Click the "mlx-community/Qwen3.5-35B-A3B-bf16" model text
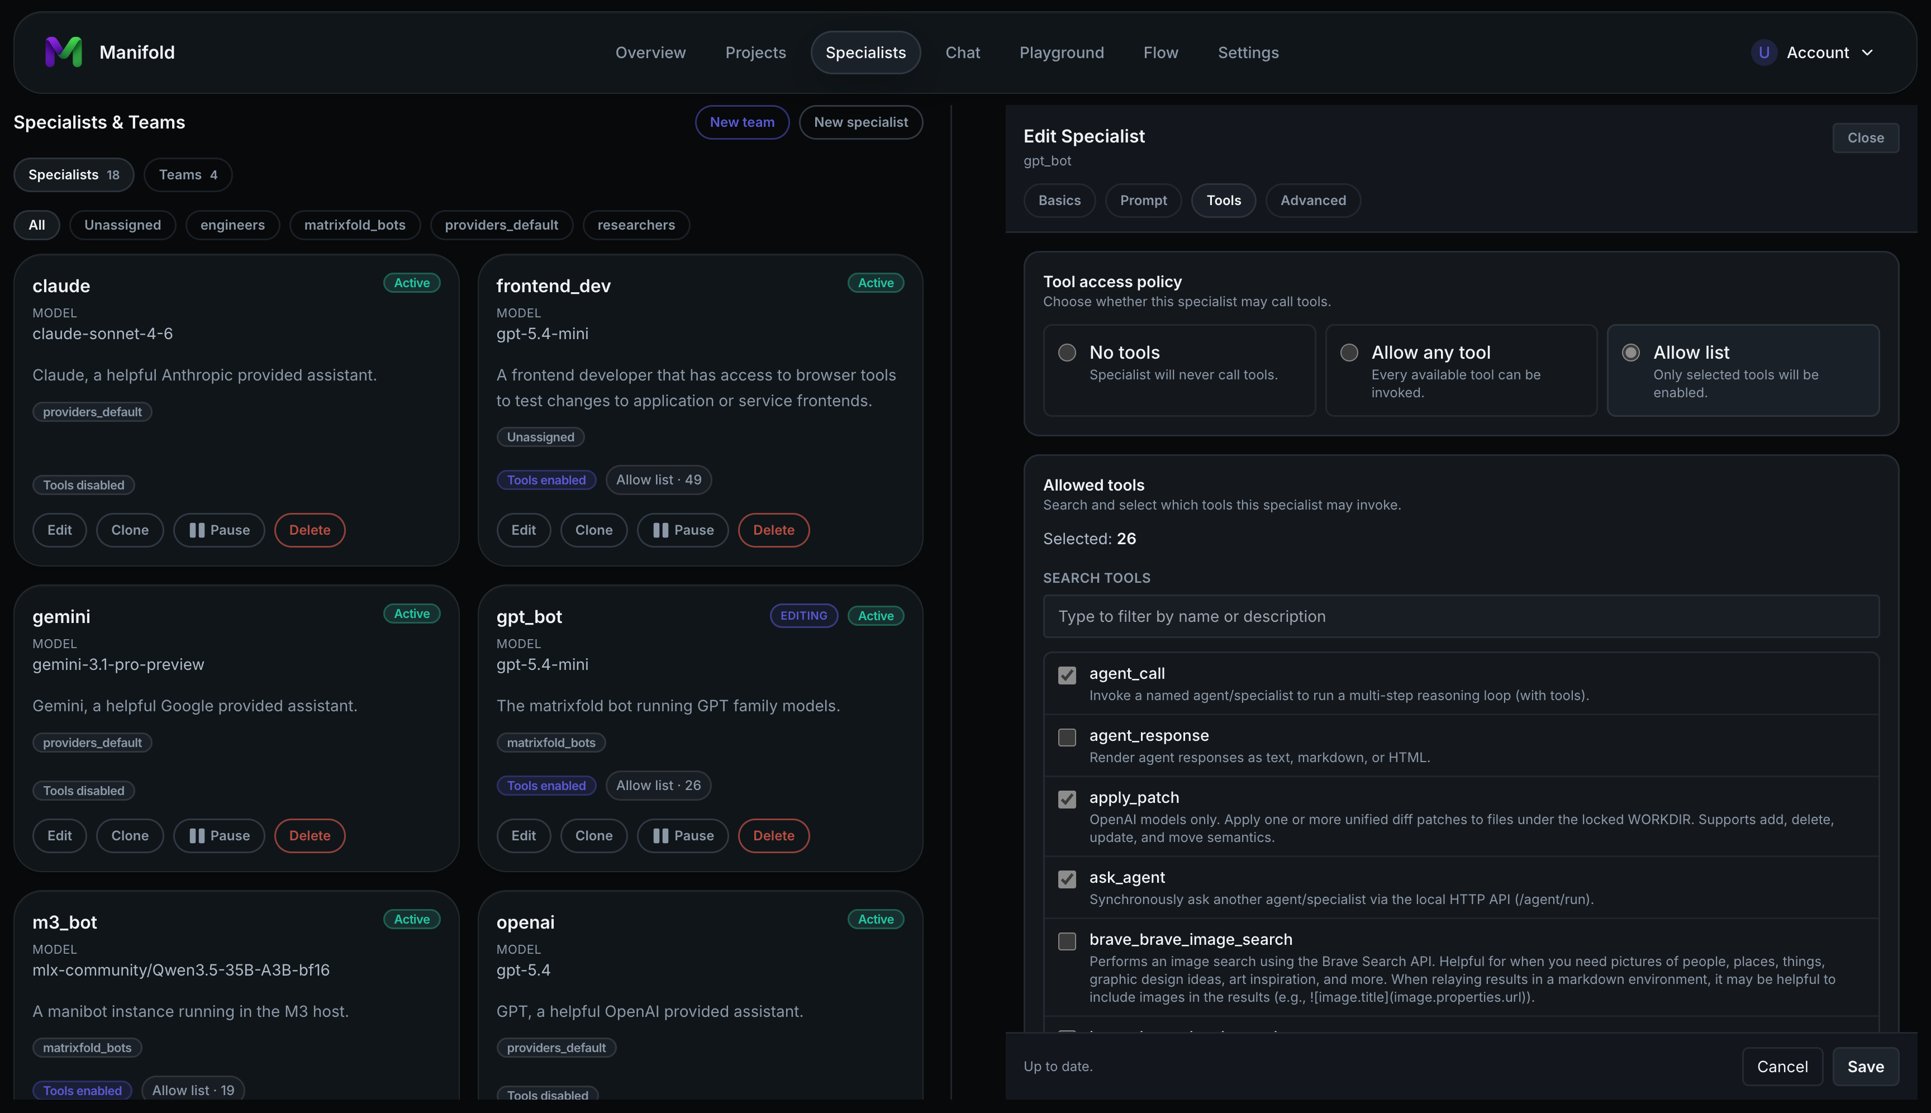This screenshot has height=1113, width=1931. click(181, 970)
